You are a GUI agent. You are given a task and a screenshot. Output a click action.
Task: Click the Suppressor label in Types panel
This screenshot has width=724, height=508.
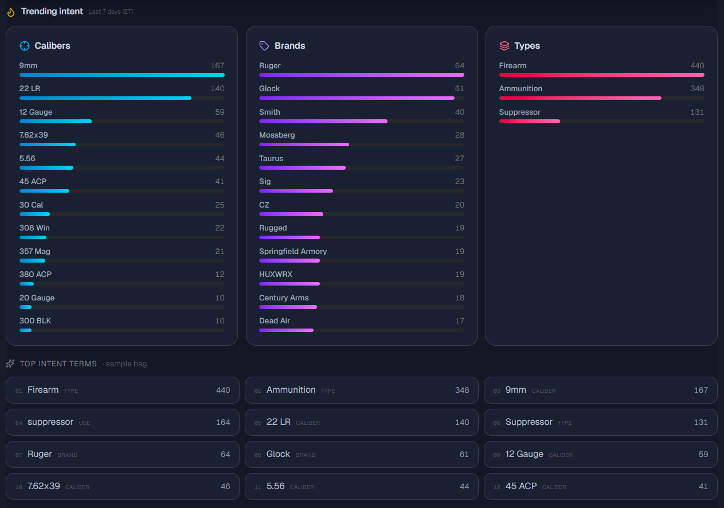tap(520, 112)
